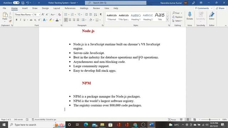
Task: Decrease font size with shrink icon
Action: tap(47, 15)
